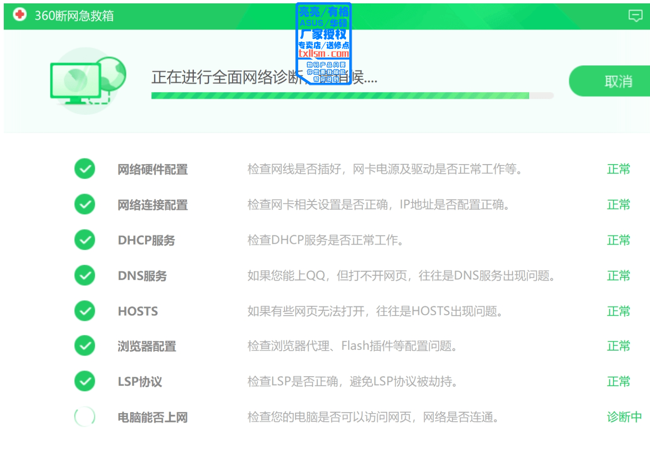The width and height of the screenshot is (650, 465).
Task: Click the computer and globe diagnosis icon
Action: (x=87, y=81)
